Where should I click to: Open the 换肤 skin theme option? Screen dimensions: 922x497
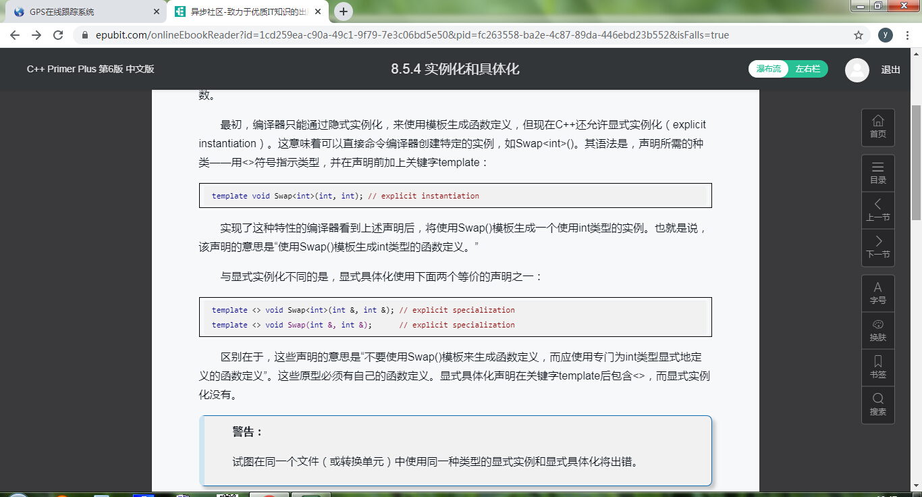click(x=877, y=330)
